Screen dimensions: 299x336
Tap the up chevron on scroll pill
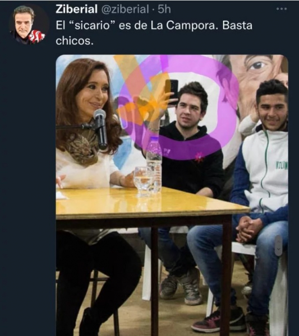[x=279, y=242]
